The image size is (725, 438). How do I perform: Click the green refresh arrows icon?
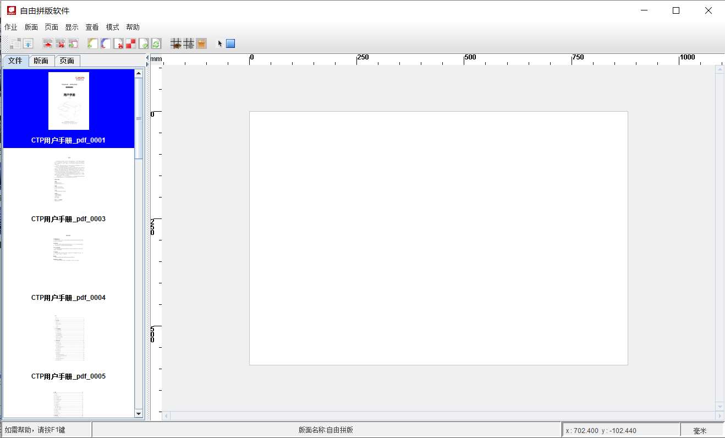156,43
